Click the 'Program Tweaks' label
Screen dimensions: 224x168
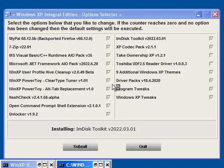pos(133,89)
